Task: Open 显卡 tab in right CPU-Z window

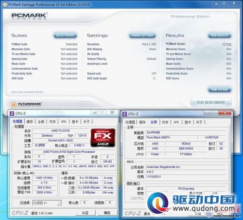Action: tap(188, 122)
